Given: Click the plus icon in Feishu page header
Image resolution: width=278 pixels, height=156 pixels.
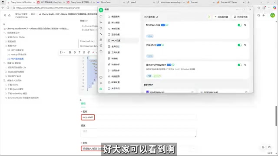Looking at the screenshot, I should (x=264, y=16).
